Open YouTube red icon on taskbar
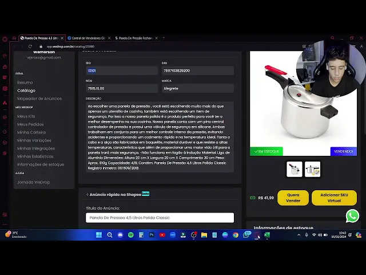The height and width of the screenshot is (275, 366). (162, 235)
